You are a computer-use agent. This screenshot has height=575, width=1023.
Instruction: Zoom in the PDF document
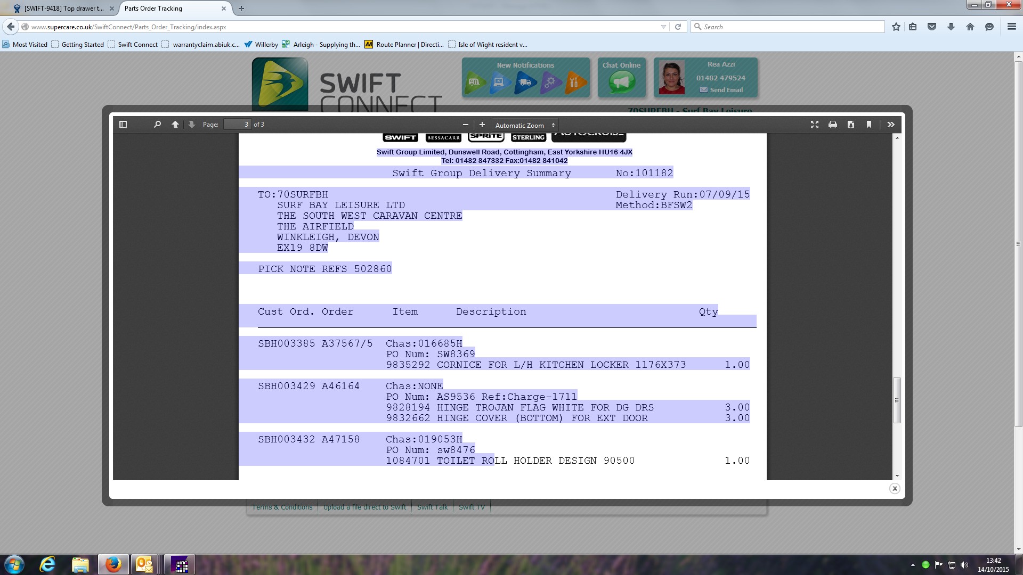pos(482,125)
